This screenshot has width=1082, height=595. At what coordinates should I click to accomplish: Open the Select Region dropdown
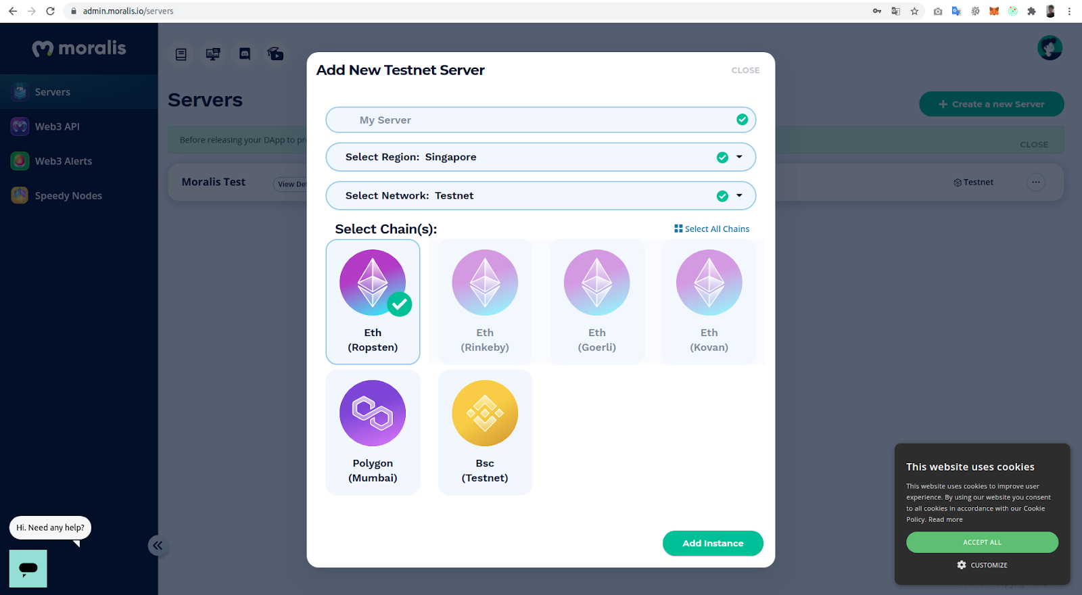pyautogui.click(x=541, y=157)
